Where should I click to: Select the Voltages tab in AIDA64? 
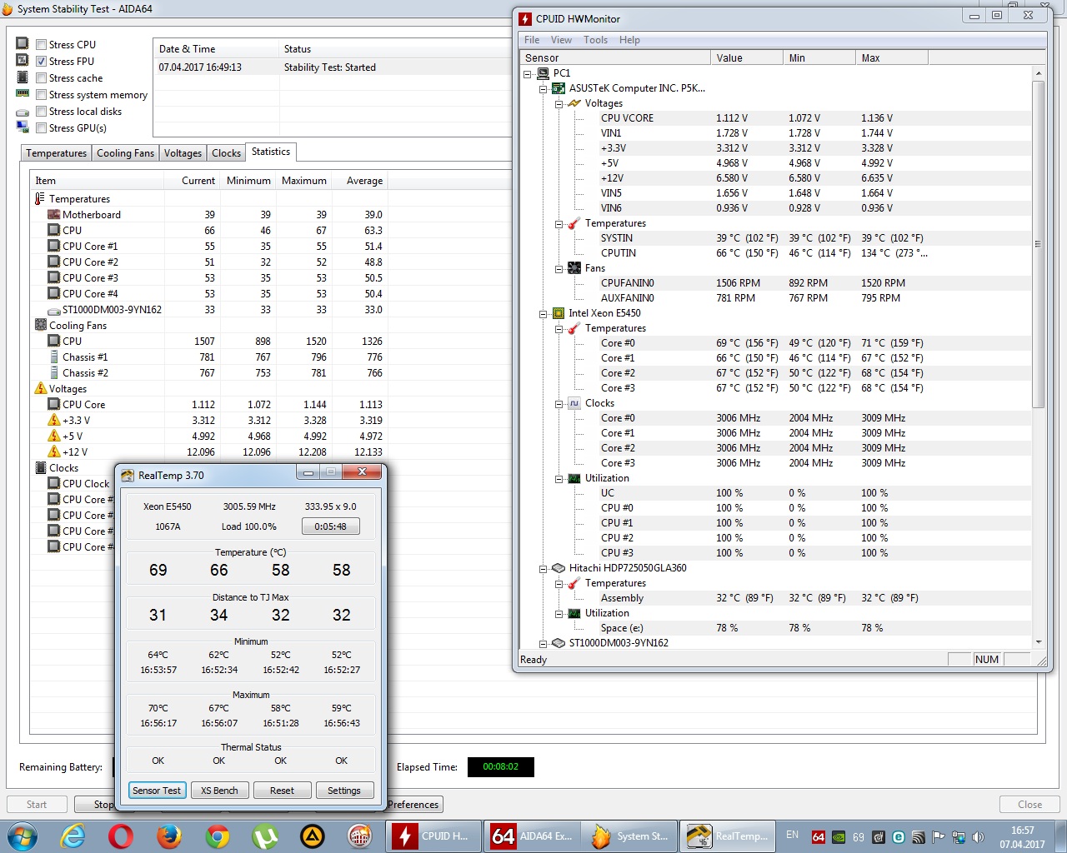(183, 153)
